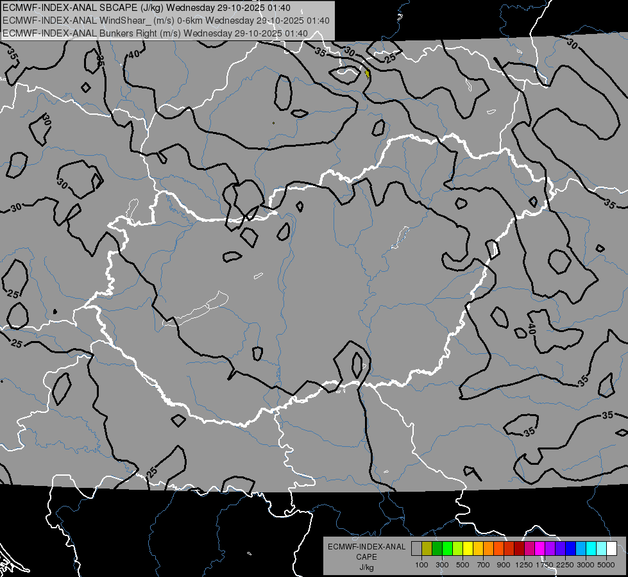Image resolution: width=628 pixels, height=577 pixels.
Task: Pick the olive-yellow swatch above 100
Action: (x=427, y=548)
